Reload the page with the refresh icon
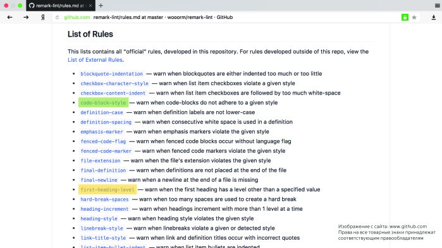Screen dimensions: 442x248 57,18
